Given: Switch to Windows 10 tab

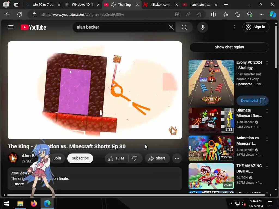Looking at the screenshot, I should coord(82,5).
